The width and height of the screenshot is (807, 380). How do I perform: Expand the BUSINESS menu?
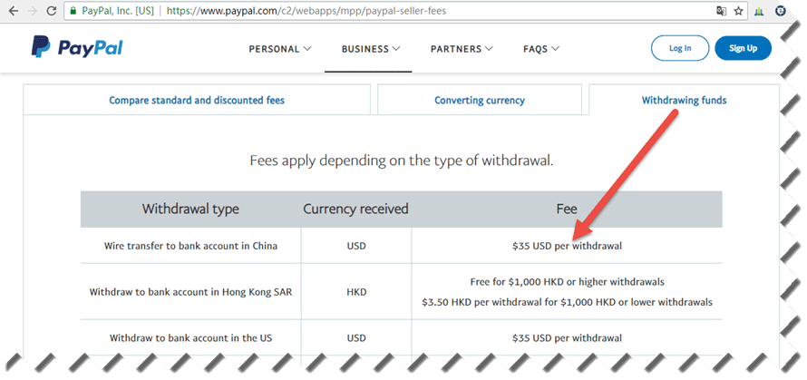371,49
